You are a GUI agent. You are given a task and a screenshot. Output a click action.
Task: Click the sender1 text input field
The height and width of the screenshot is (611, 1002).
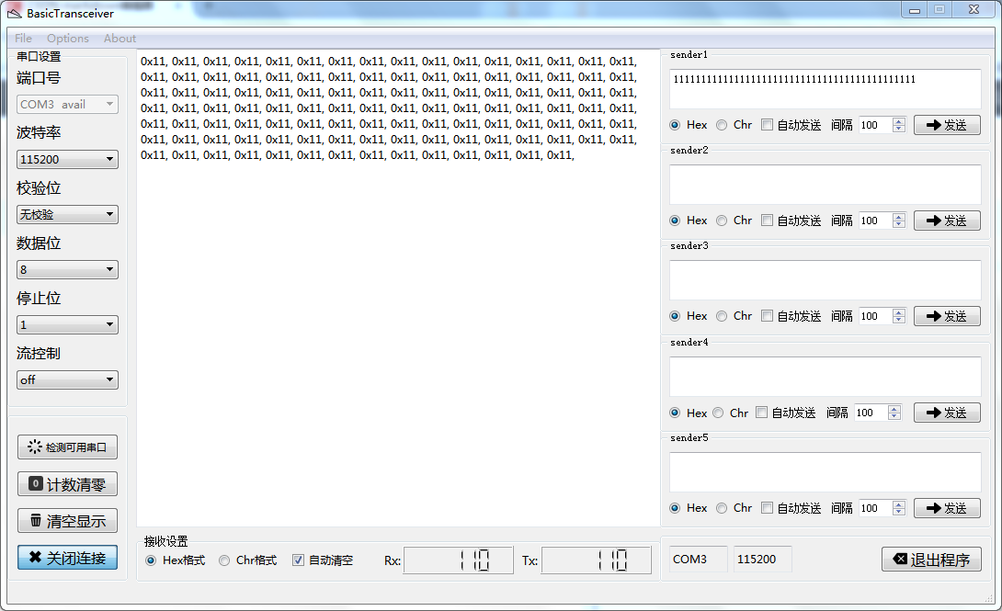(x=825, y=89)
